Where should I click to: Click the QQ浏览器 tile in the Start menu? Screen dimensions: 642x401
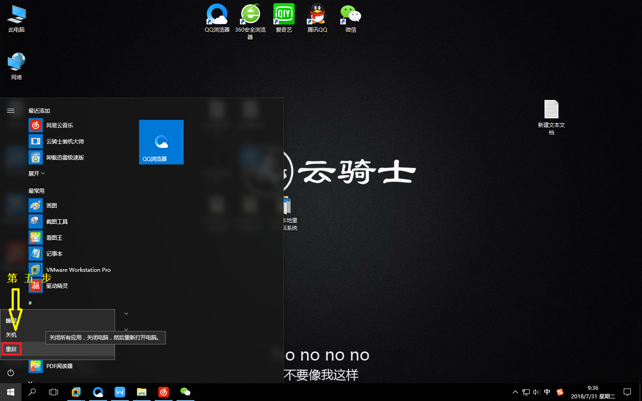[161, 142]
